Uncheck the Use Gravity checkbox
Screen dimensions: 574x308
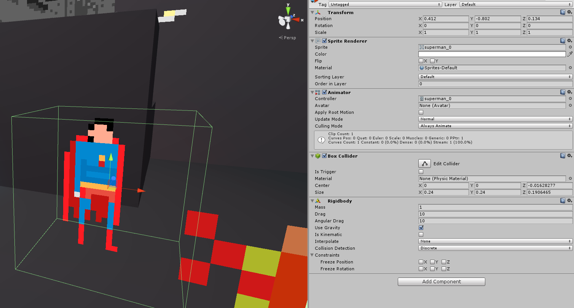coord(421,228)
